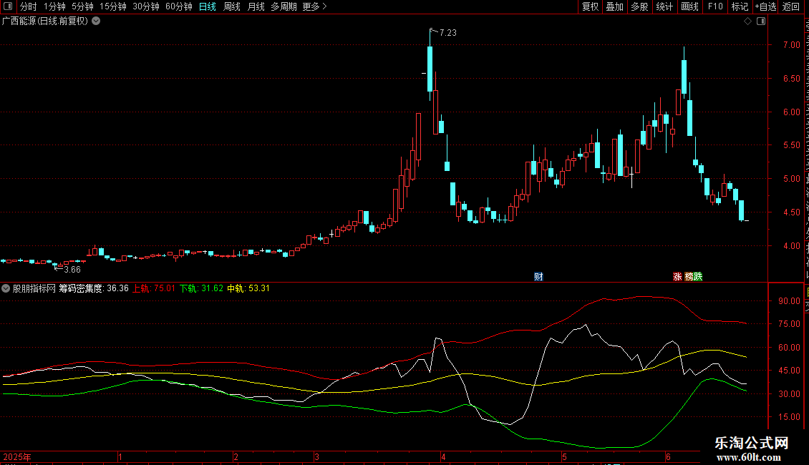The image size is (809, 465).
Task: Open the dropdown icon next to 广西能源 title
Action: [96, 21]
